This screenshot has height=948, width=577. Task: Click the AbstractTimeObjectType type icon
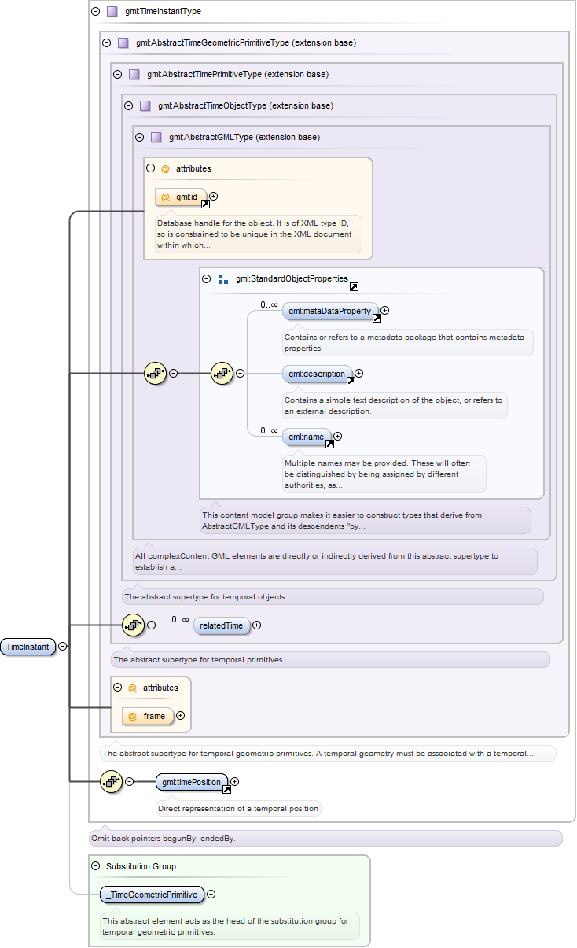pyautogui.click(x=145, y=105)
